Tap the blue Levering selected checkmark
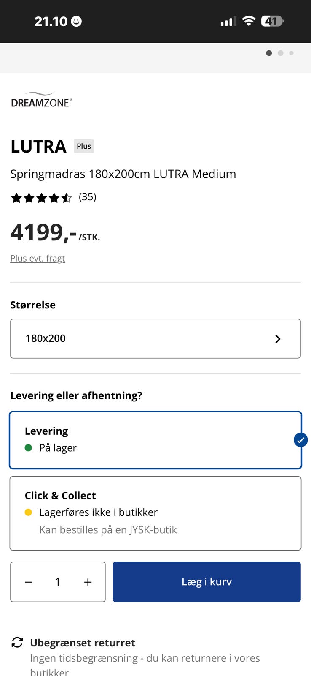The image size is (311, 676). (x=300, y=440)
